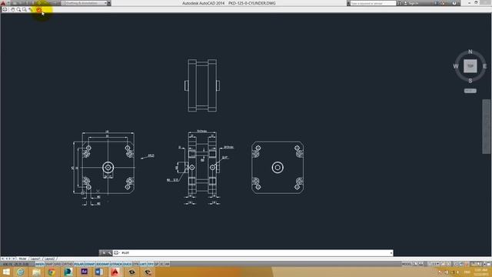Open Internet Explorer from the taskbar
This screenshot has height=277, width=492.
[x=21, y=272]
